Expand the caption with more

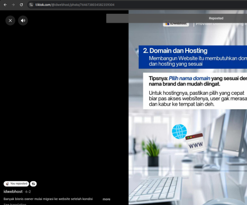click(106, 199)
